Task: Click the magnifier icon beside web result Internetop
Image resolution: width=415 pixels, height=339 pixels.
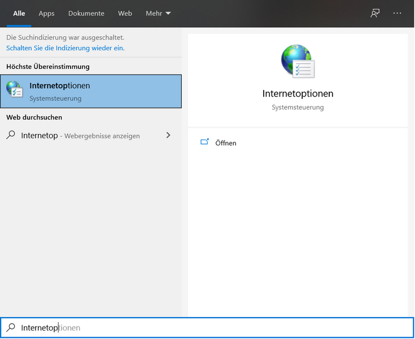Action: tap(11, 136)
